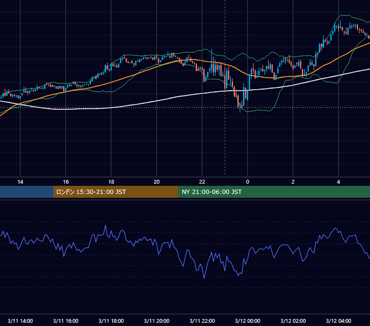Click the 3/11 14:00 date label
Screen dimensions: 370x326
20,321
